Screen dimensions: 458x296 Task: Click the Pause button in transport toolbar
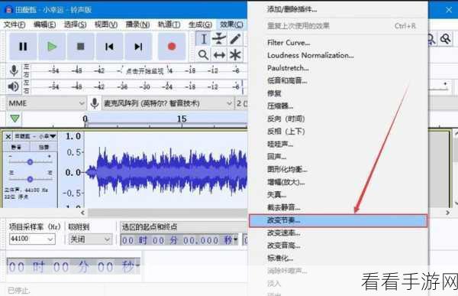[23, 46]
